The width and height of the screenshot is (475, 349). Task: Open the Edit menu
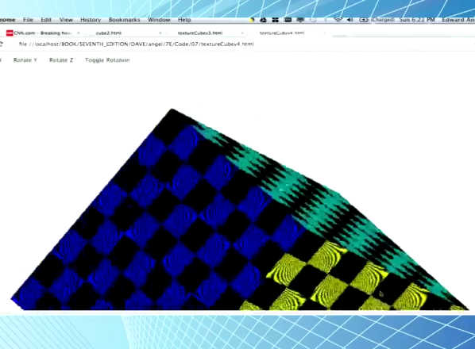pyautogui.click(x=46, y=20)
